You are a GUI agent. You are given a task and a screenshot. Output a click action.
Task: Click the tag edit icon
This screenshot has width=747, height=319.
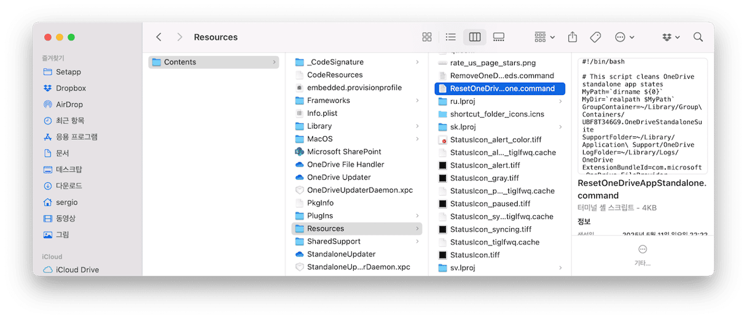pos(595,37)
